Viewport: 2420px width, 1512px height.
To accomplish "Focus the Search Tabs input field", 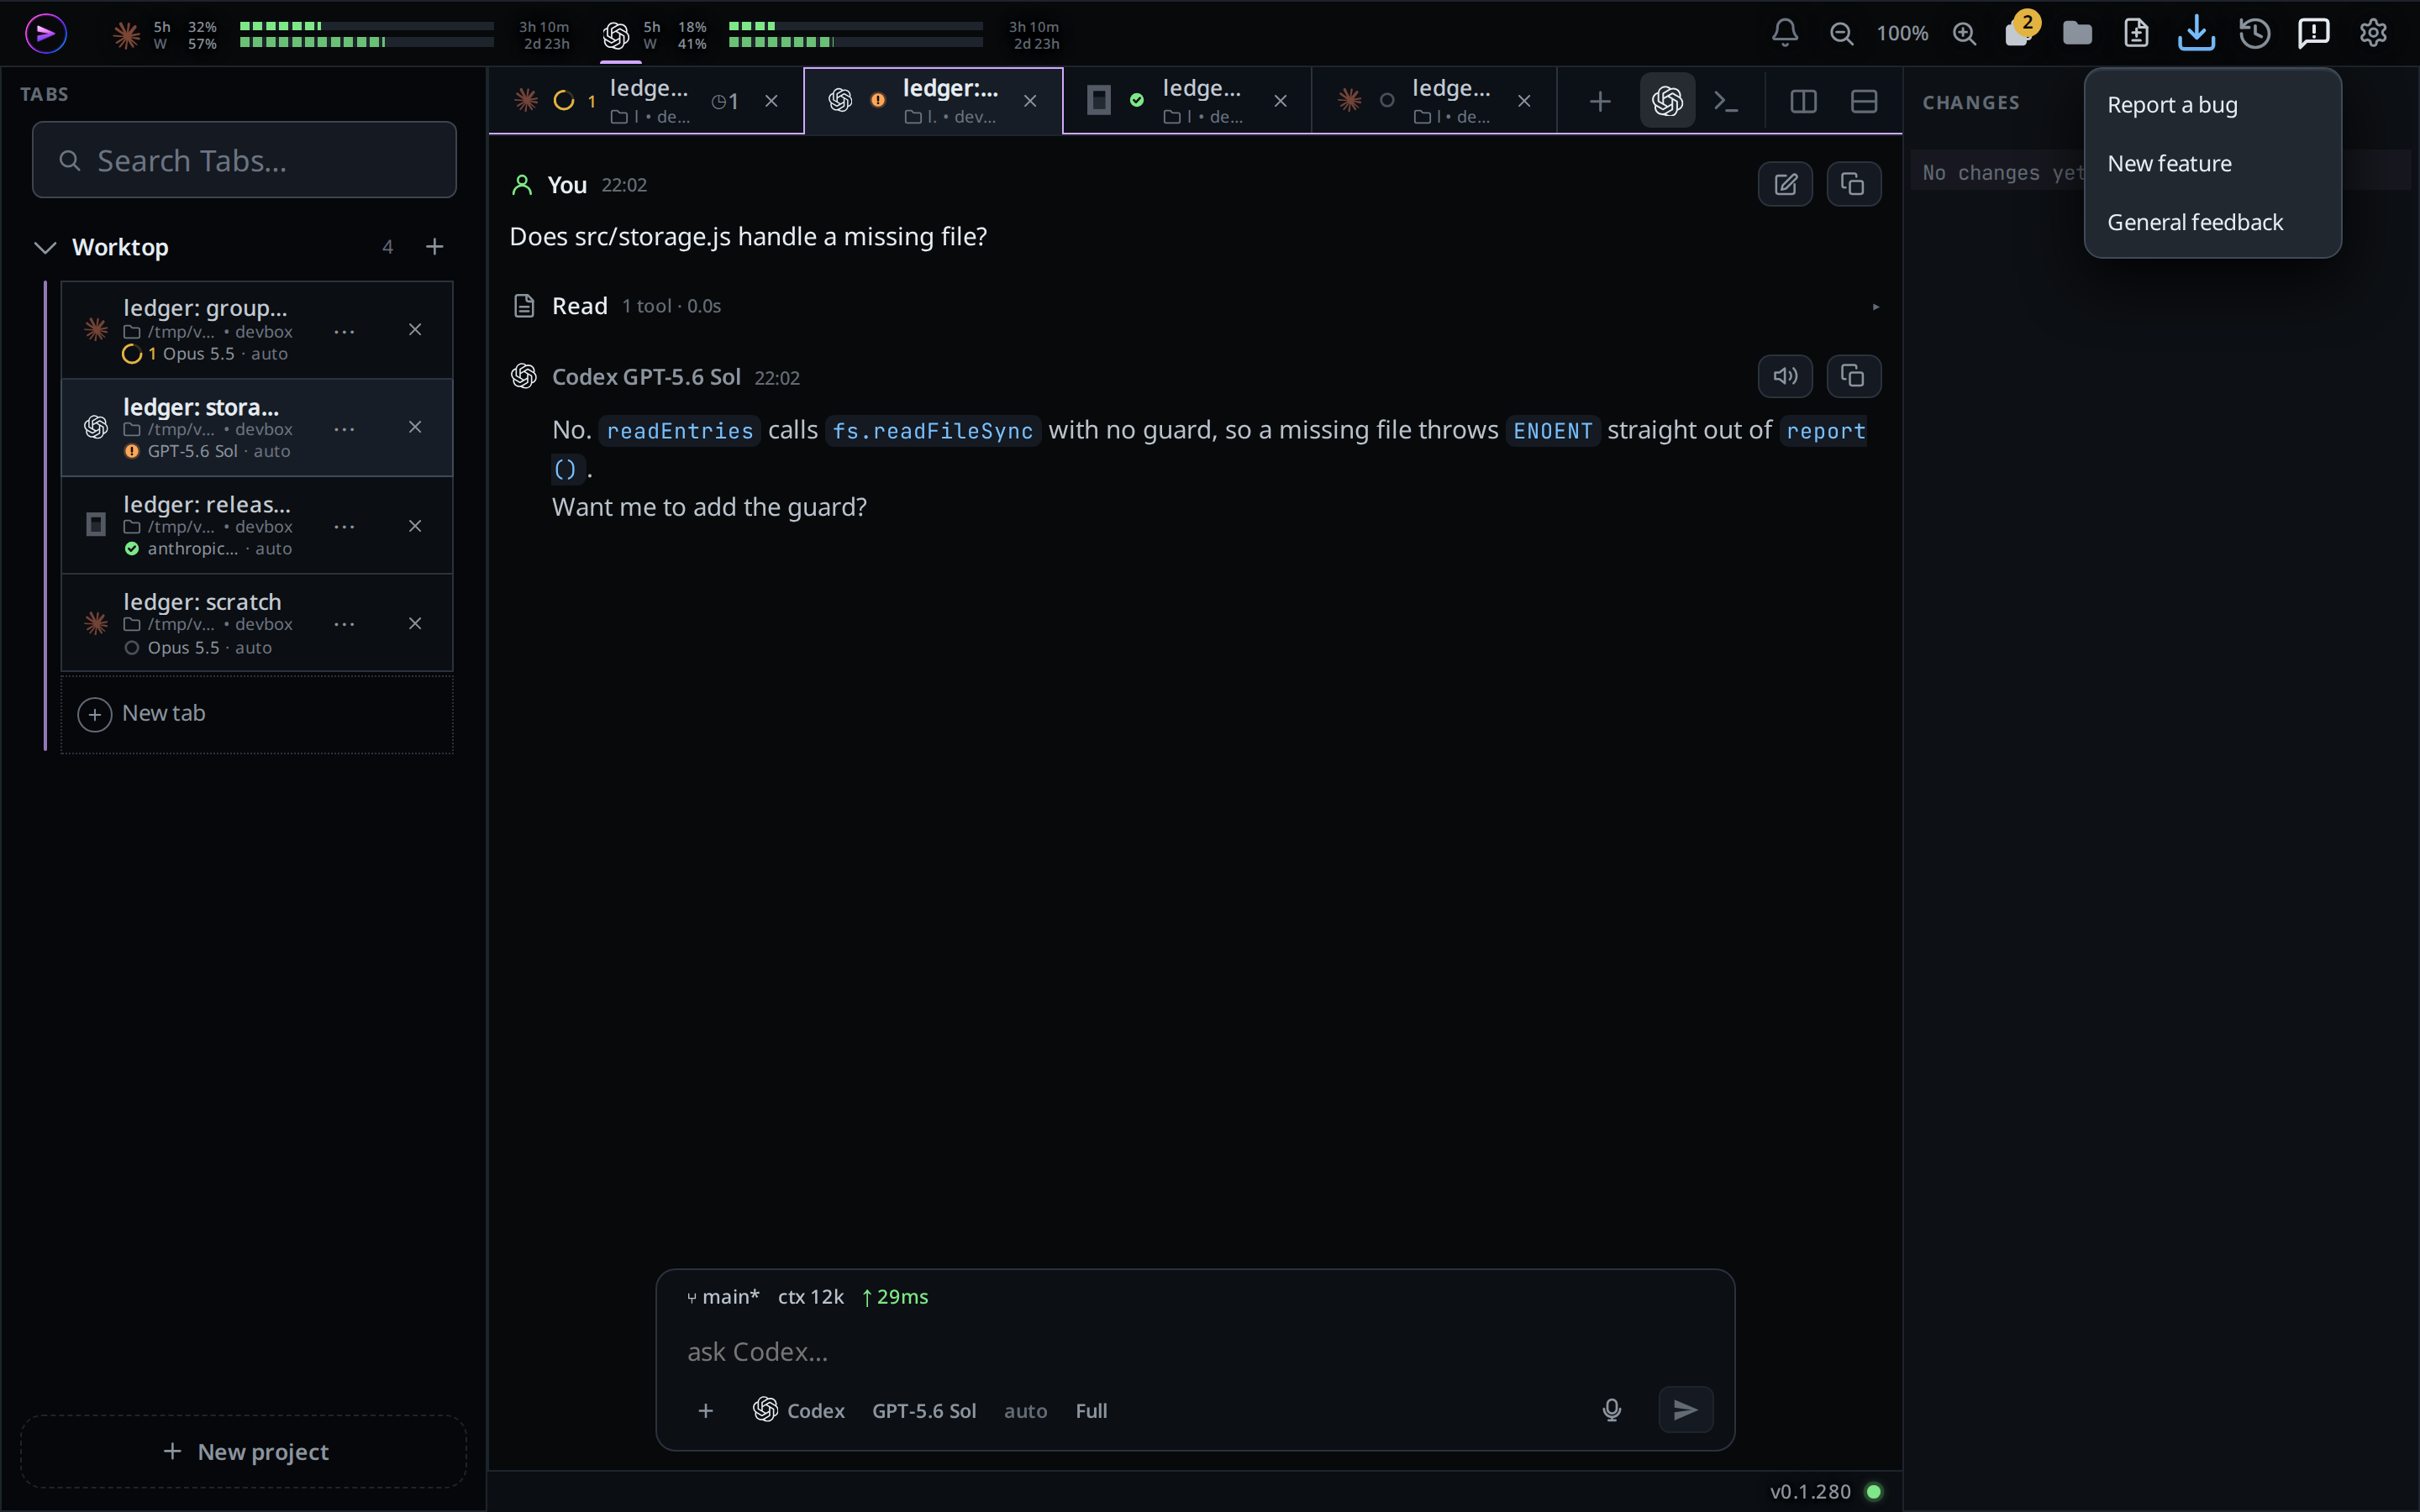I will pos(244,160).
